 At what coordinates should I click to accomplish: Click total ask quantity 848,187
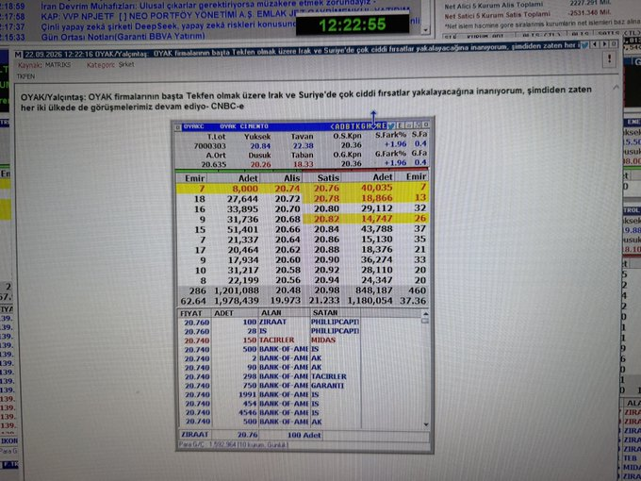pyautogui.click(x=373, y=290)
